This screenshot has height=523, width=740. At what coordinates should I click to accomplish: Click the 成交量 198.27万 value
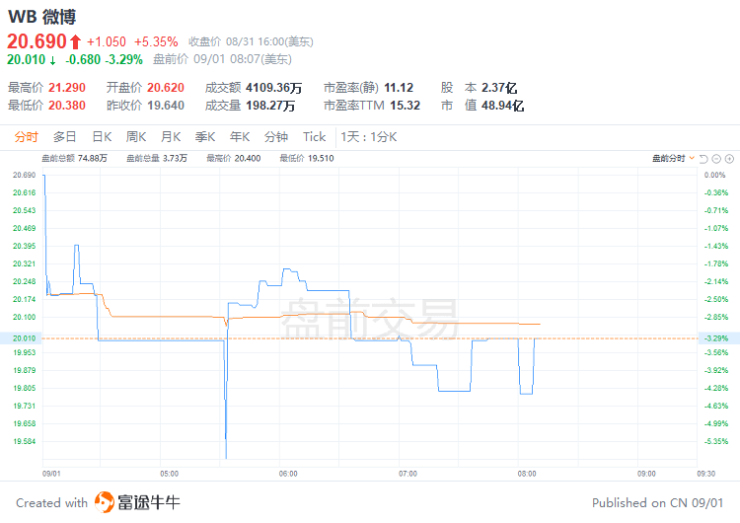tap(270, 106)
